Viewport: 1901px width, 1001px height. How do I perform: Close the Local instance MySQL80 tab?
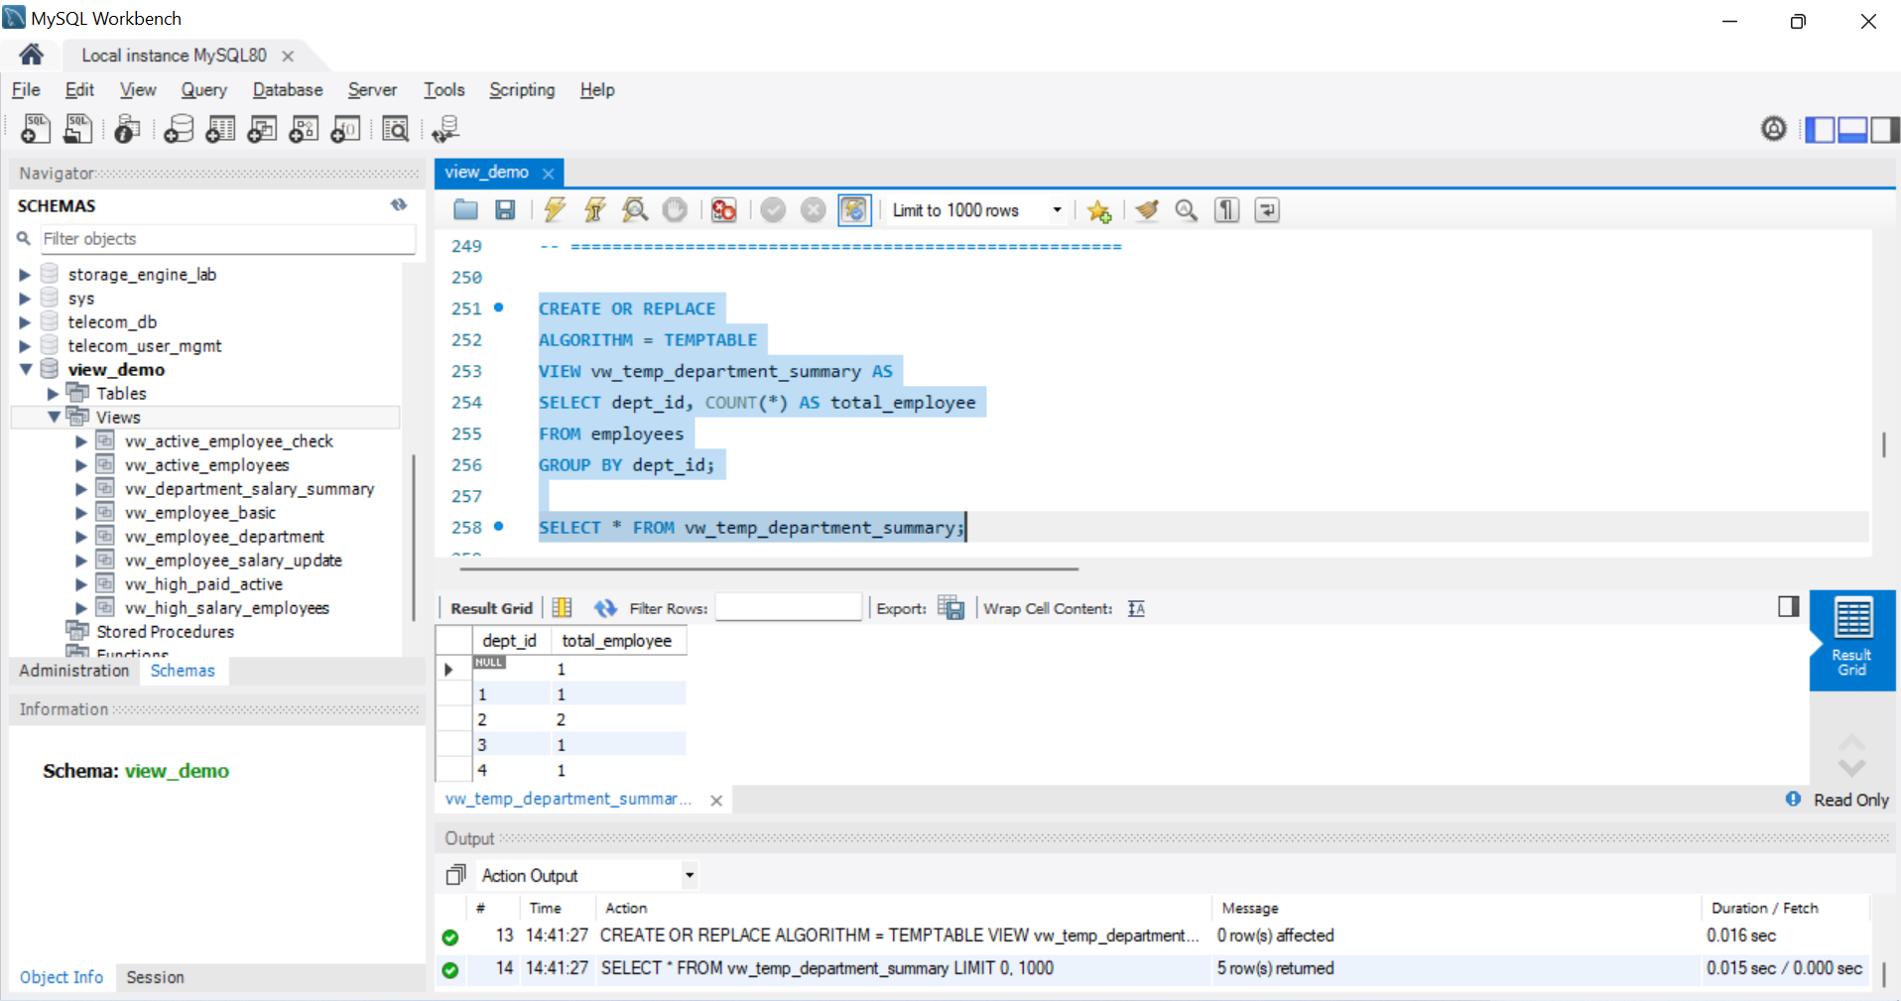[288, 56]
